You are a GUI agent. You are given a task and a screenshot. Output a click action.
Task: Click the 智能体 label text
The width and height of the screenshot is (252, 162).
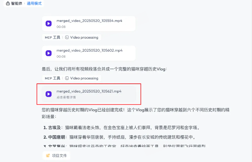coord(16,3)
